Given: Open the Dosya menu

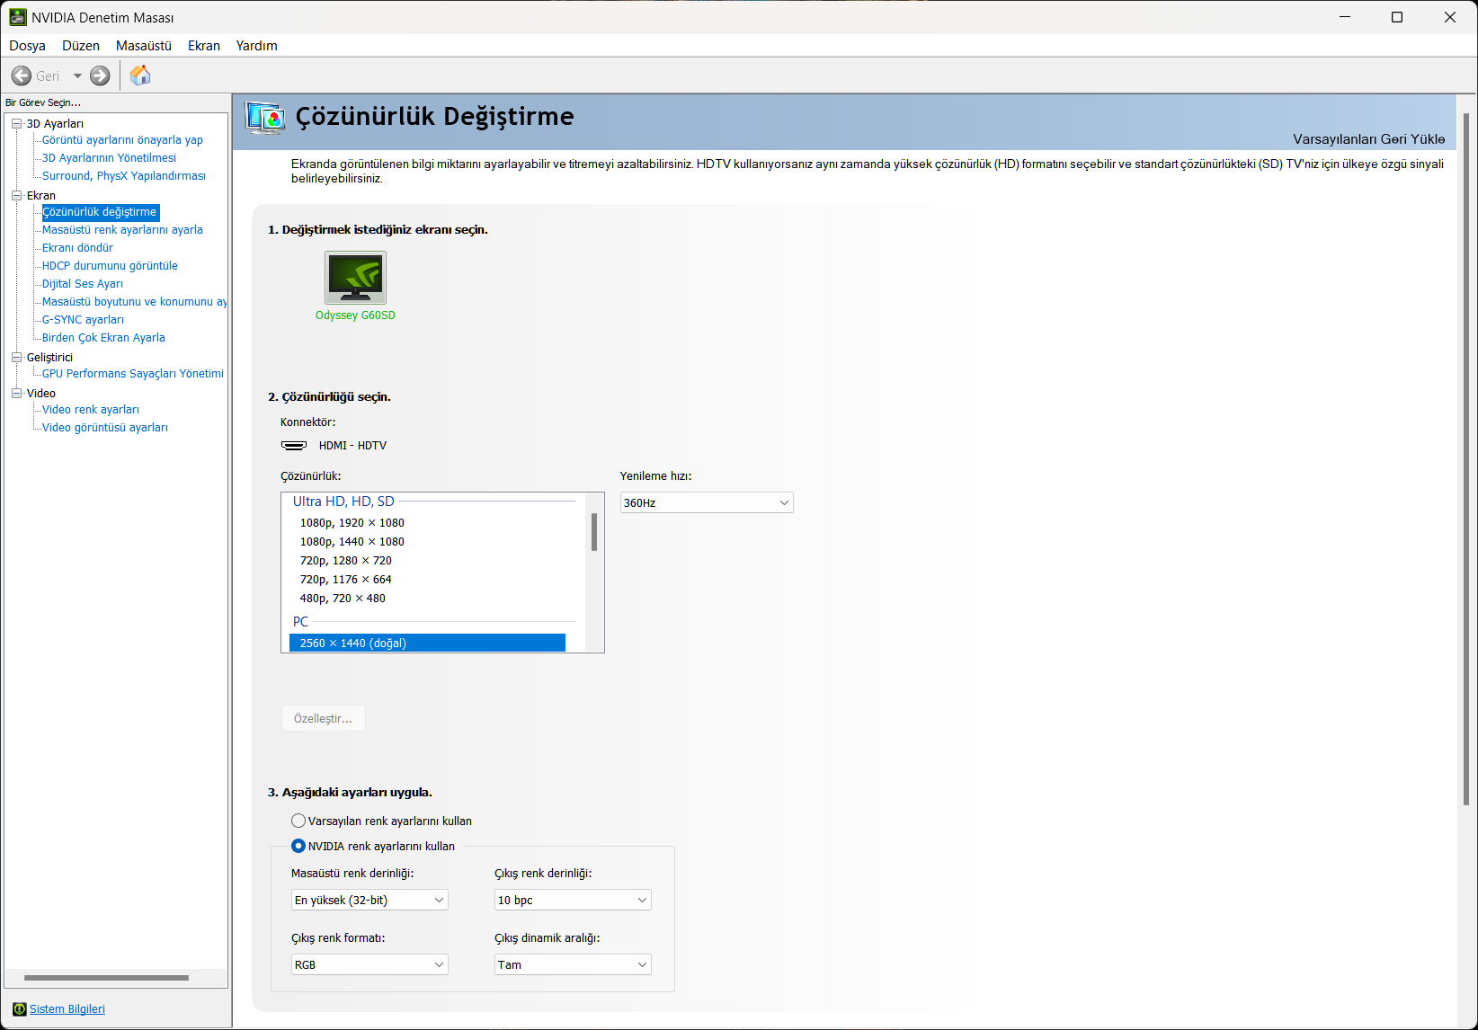Looking at the screenshot, I should pyautogui.click(x=27, y=46).
